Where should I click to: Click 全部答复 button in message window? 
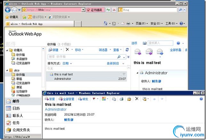(66, 99)
